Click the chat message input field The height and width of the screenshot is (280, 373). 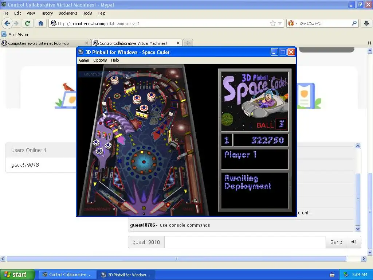click(245, 242)
